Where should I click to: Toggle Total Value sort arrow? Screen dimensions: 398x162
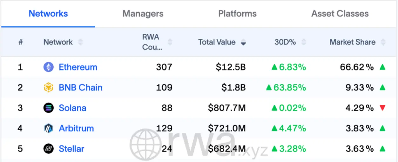point(243,43)
